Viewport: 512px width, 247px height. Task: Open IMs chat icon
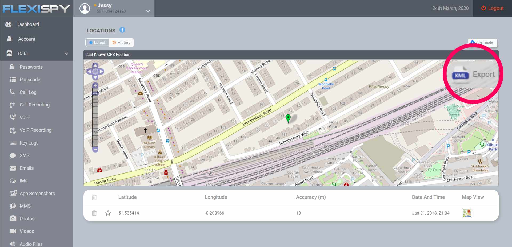[13, 181]
